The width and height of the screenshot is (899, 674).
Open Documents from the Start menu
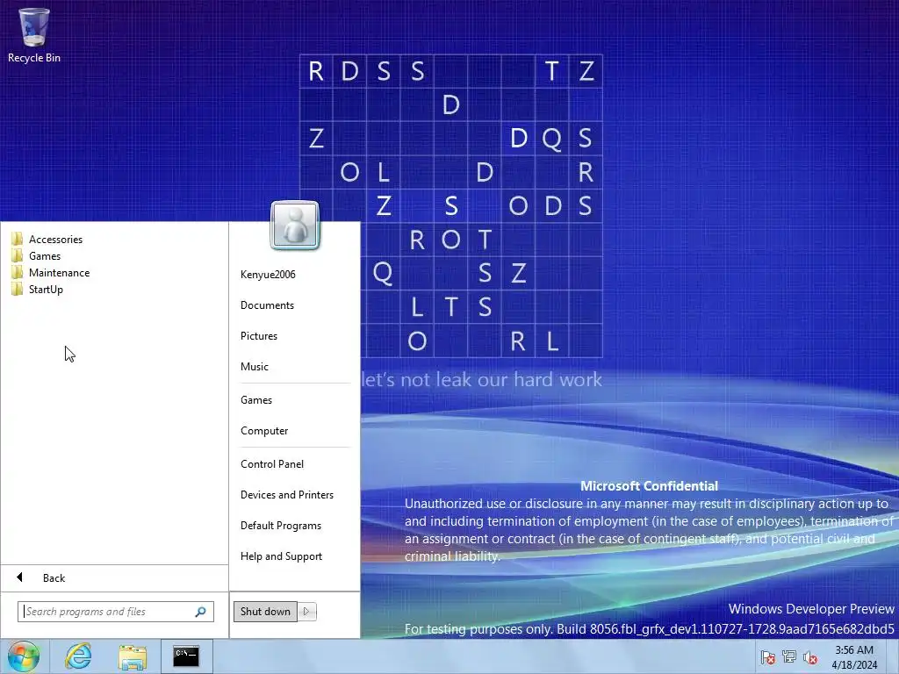(x=267, y=305)
